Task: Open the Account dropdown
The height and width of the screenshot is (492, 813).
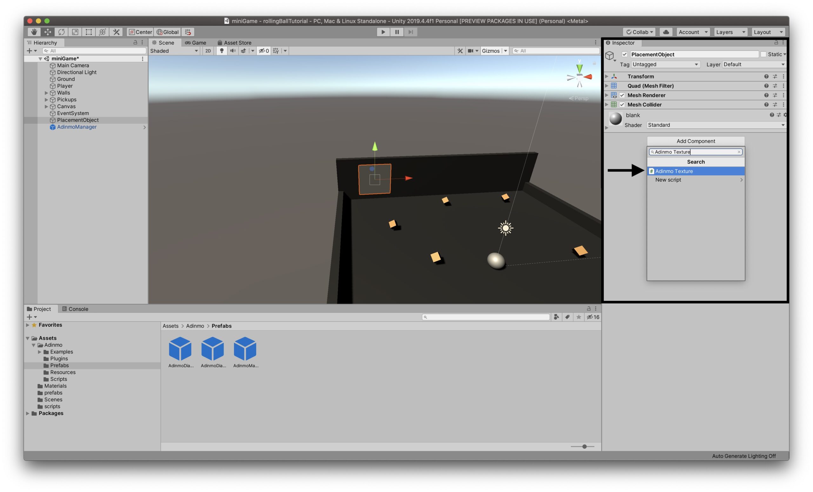Action: (x=693, y=32)
